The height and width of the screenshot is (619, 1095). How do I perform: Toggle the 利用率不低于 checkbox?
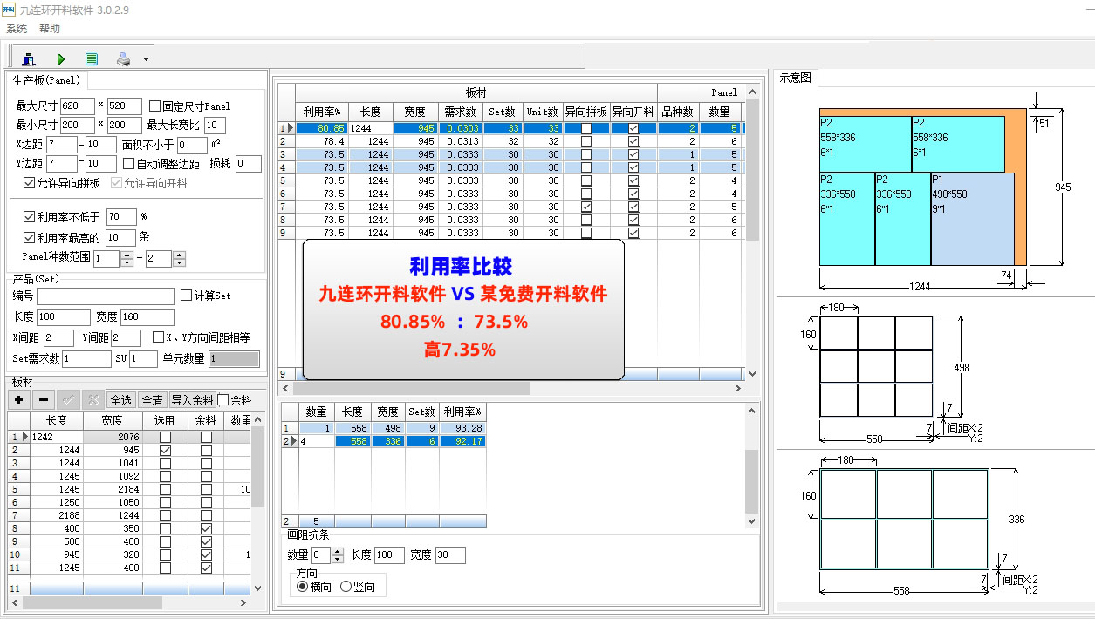coord(30,217)
